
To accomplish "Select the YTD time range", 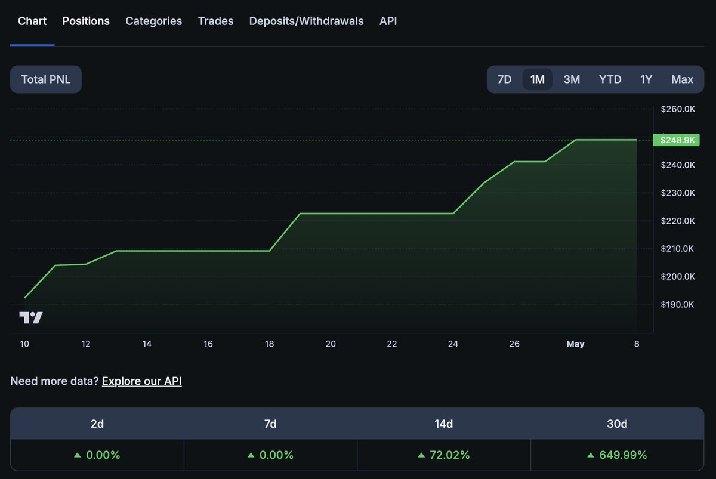I will tap(610, 79).
